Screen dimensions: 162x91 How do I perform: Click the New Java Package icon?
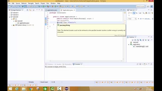click(x=53, y=6)
